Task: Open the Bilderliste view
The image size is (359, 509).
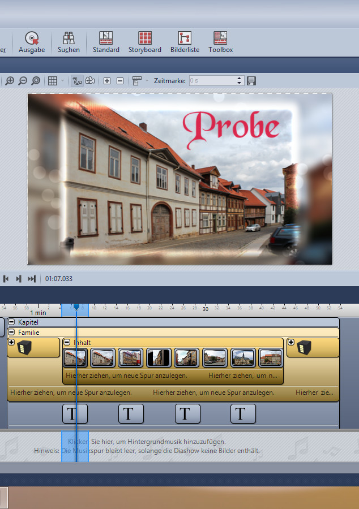Action: [185, 42]
